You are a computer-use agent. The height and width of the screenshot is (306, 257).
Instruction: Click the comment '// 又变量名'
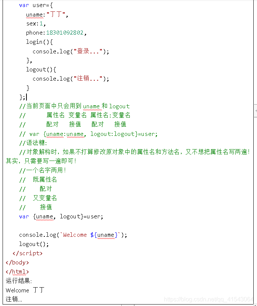pos(38,198)
